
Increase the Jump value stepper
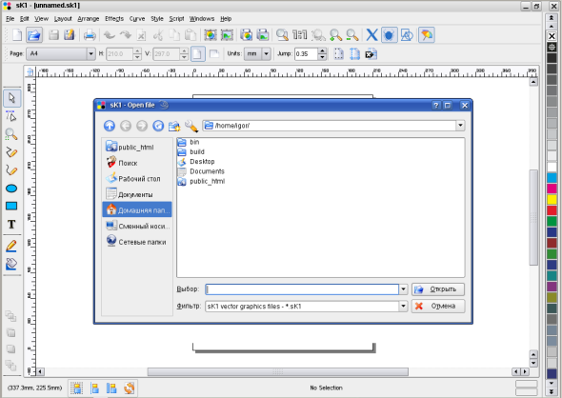pos(322,50)
